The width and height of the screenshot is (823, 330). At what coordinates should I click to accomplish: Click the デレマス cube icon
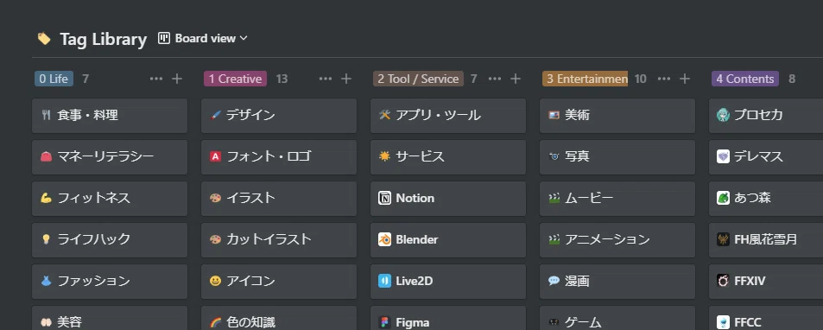point(724,156)
